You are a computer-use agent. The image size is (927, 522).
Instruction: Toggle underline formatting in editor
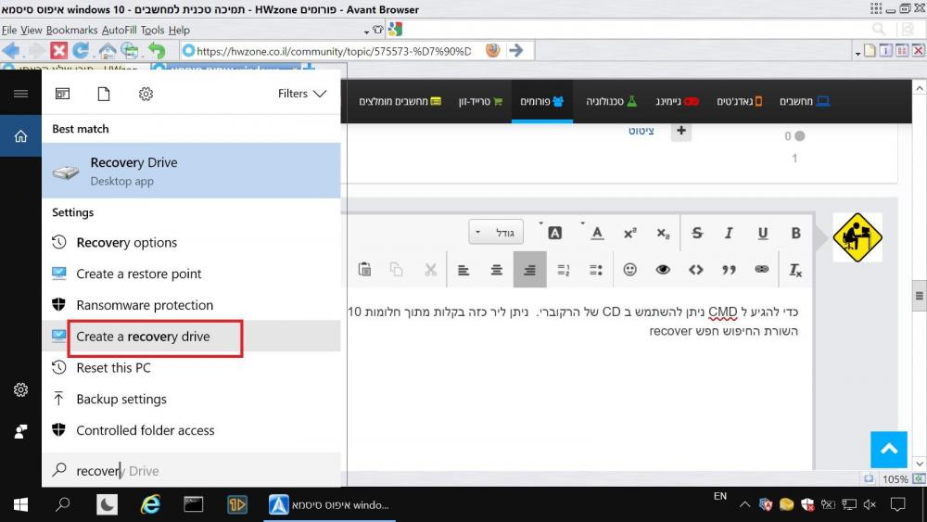click(x=763, y=233)
